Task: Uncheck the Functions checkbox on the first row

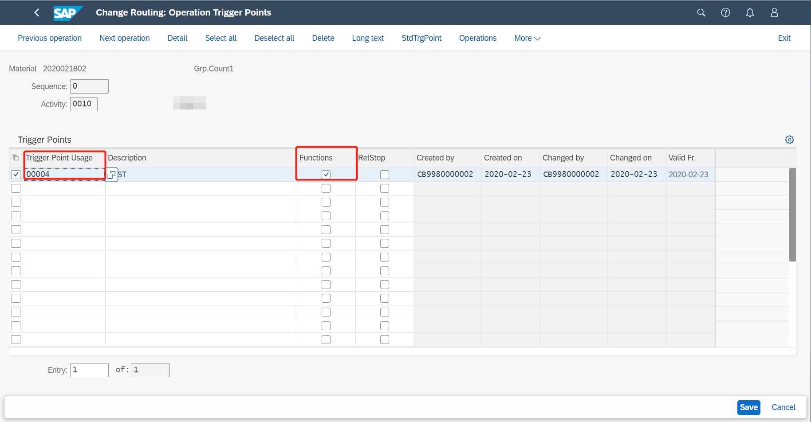Action: [326, 174]
